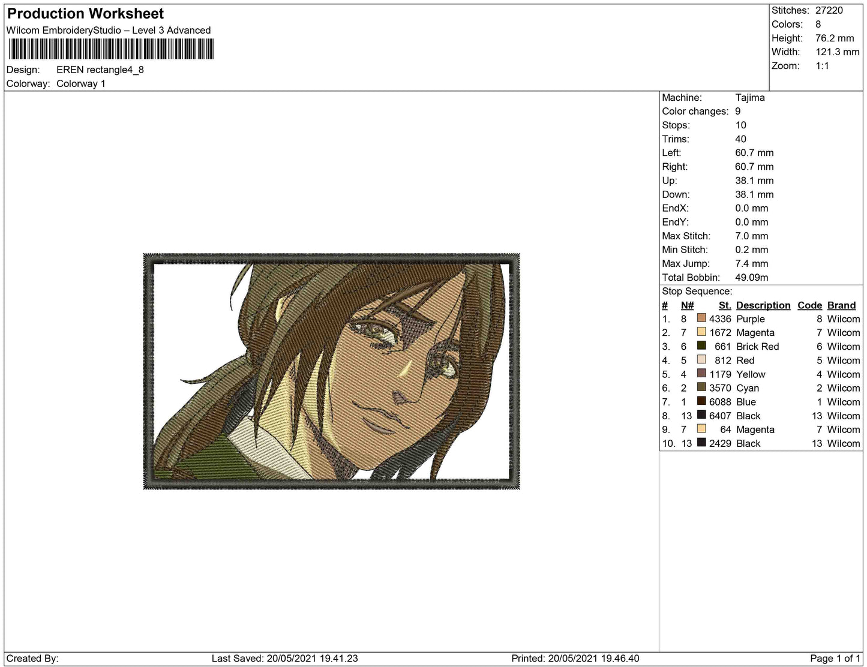Click the "#" column header

click(665, 305)
